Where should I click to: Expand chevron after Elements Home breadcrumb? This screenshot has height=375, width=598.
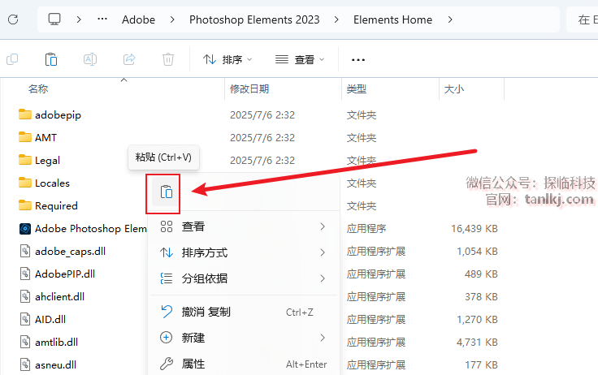pyautogui.click(x=450, y=19)
